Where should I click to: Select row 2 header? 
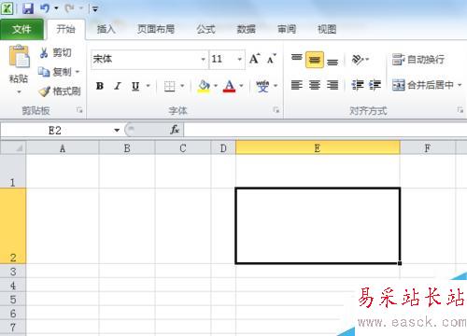(13, 226)
